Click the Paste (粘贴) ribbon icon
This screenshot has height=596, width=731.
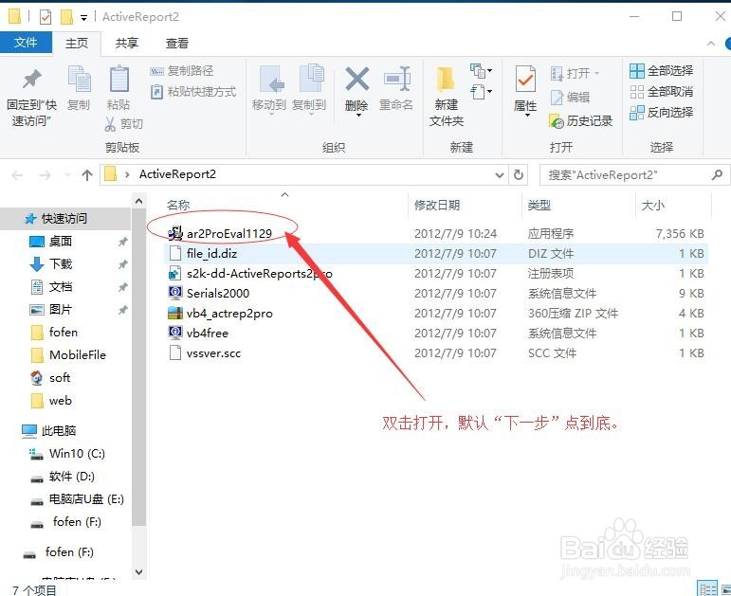click(119, 79)
